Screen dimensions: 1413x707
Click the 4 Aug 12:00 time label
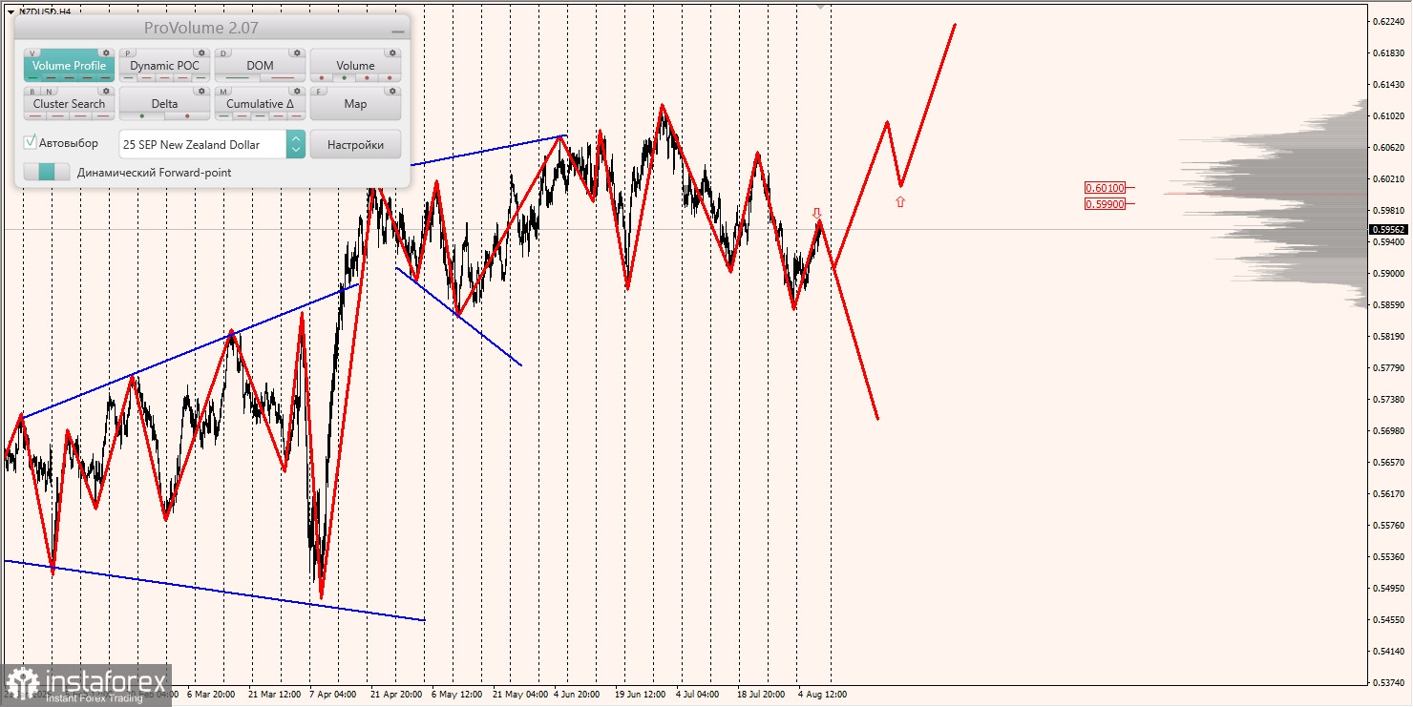pos(822,695)
